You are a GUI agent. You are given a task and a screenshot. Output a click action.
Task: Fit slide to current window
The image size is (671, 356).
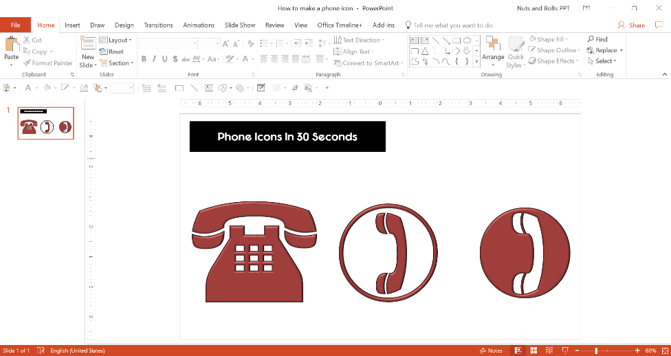point(664,351)
